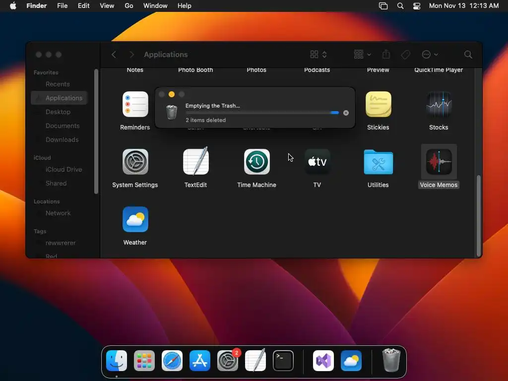Click the Finder icon in the Dock
Screen dimensions: 508x381
[117, 361]
